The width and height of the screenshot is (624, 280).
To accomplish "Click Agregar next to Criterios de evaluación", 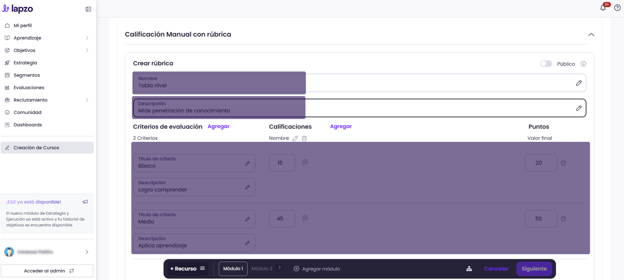I will 218,126.
